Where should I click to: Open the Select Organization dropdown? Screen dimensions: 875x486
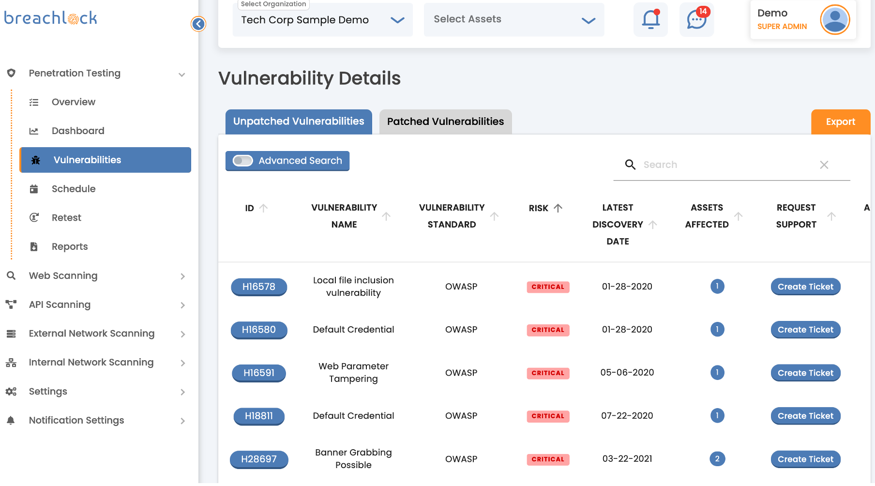coord(322,20)
